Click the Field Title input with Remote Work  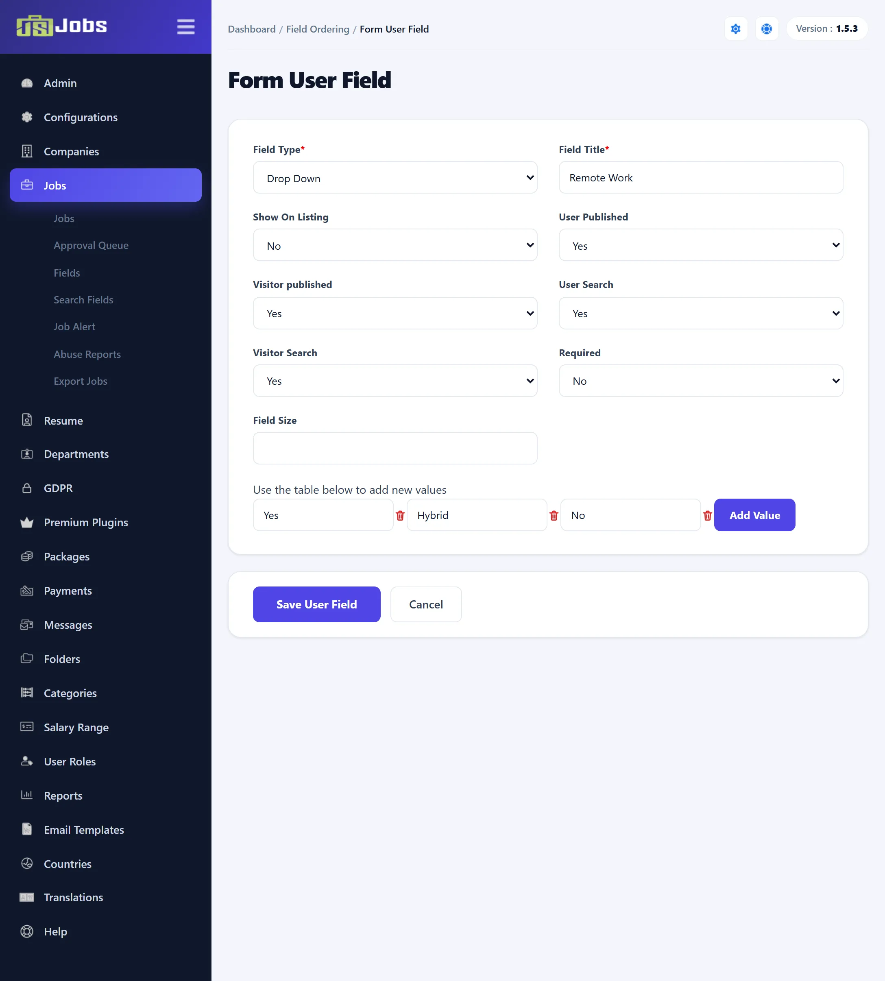coord(701,177)
